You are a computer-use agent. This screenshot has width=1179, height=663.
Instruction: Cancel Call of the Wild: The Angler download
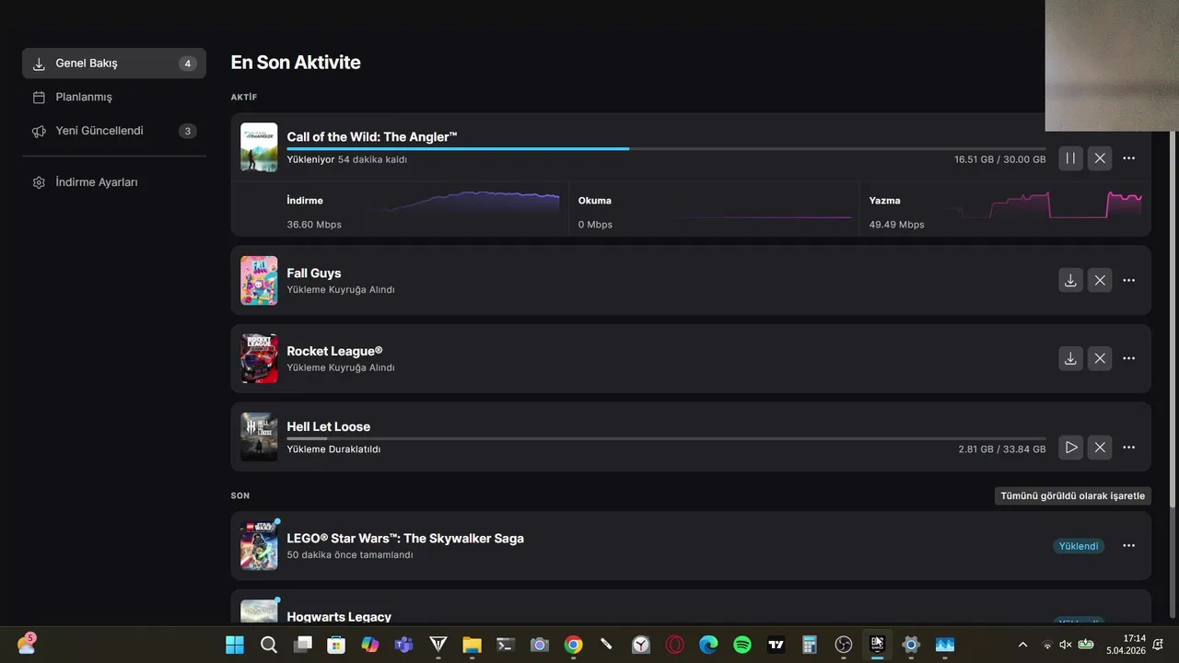(1100, 158)
